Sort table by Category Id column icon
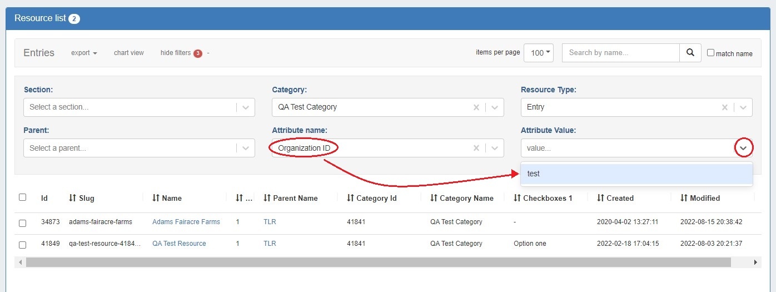This screenshot has height=292, width=776. 350,198
